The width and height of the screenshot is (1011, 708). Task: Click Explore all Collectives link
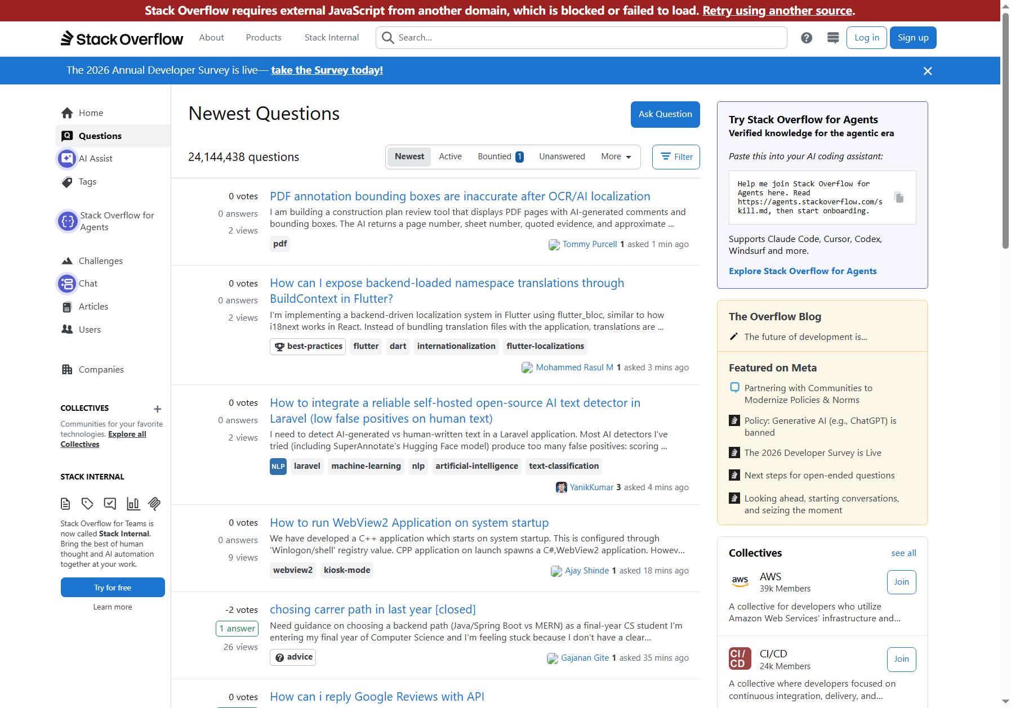pos(104,440)
